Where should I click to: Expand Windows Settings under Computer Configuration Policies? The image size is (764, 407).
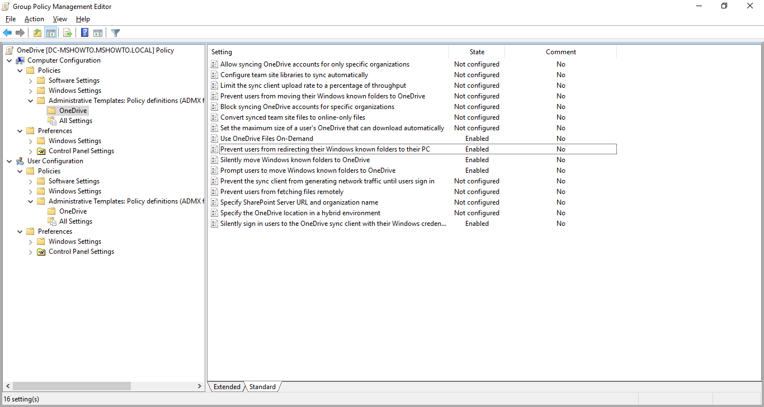pos(30,91)
